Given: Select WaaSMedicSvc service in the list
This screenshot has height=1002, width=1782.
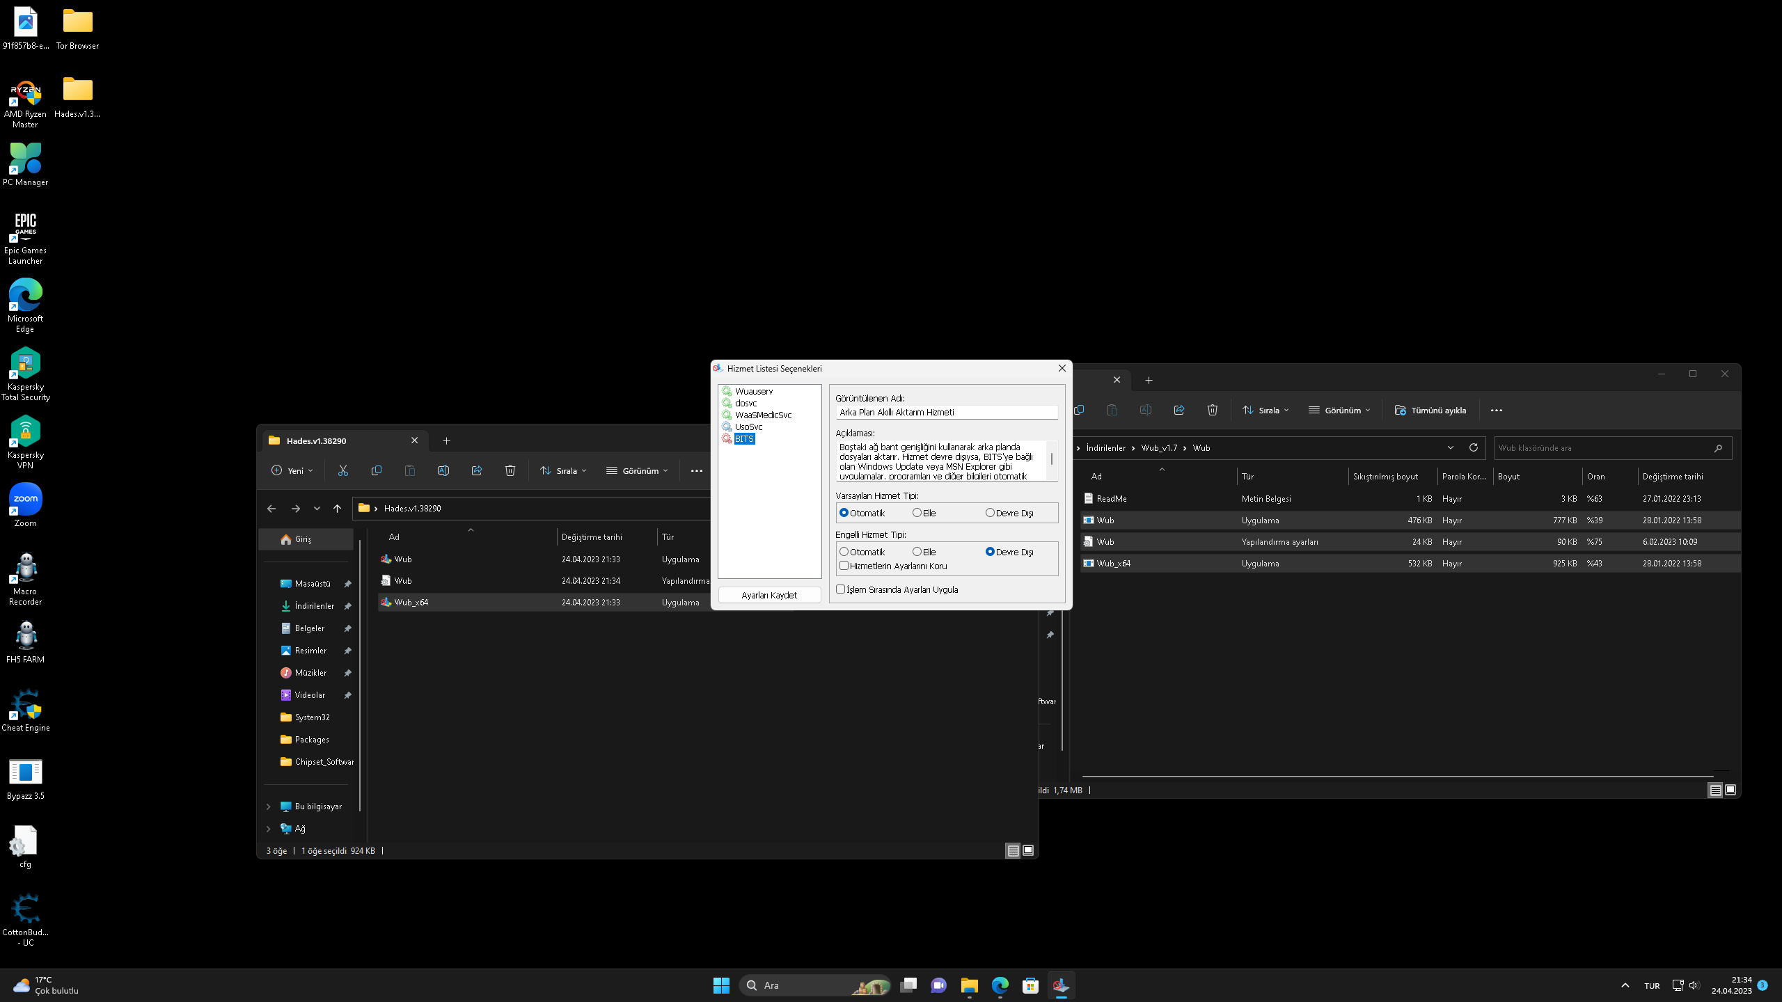Looking at the screenshot, I should [763, 415].
